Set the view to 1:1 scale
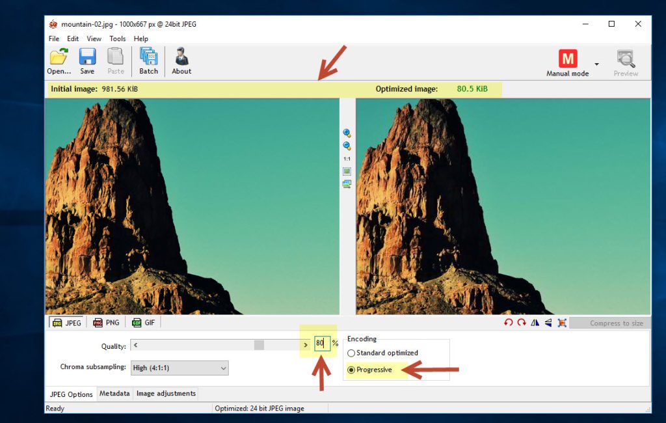This screenshot has width=666, height=423. pyautogui.click(x=347, y=159)
